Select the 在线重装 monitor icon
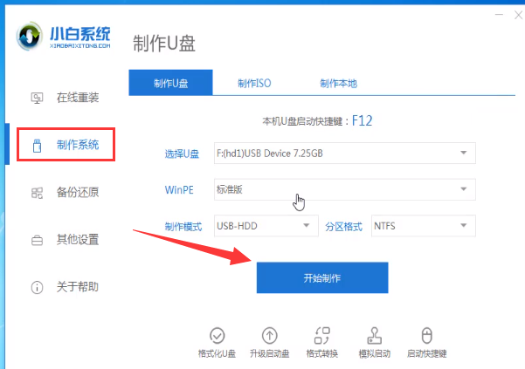525x369 pixels. tap(37, 98)
